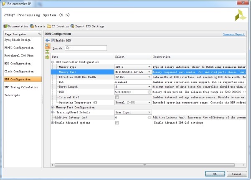The width and height of the screenshot is (251, 180).
Task: Expand Training/Board Details node
Action: [53, 112]
